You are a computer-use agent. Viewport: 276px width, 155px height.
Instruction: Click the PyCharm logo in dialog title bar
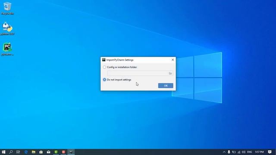pyautogui.click(x=103, y=60)
